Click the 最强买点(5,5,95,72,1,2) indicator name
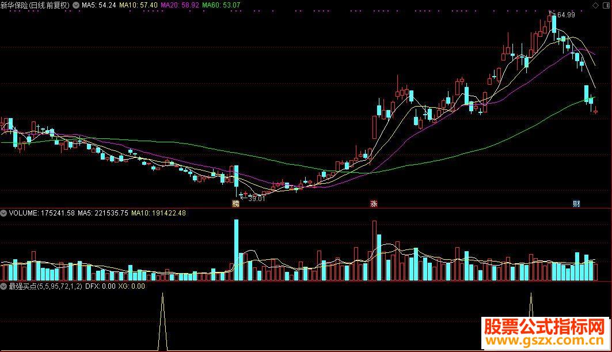This screenshot has height=352, width=612. pos(45,286)
